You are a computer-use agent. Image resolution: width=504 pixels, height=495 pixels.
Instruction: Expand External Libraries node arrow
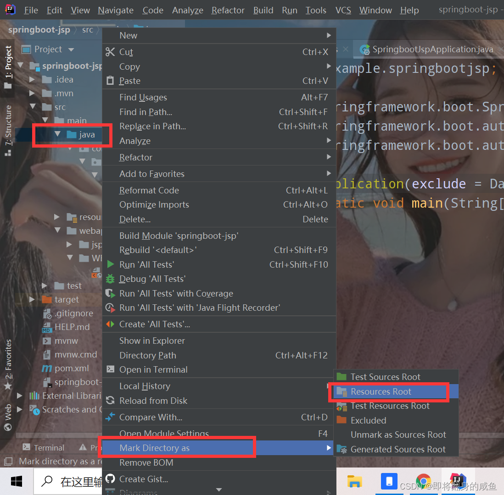(20, 396)
